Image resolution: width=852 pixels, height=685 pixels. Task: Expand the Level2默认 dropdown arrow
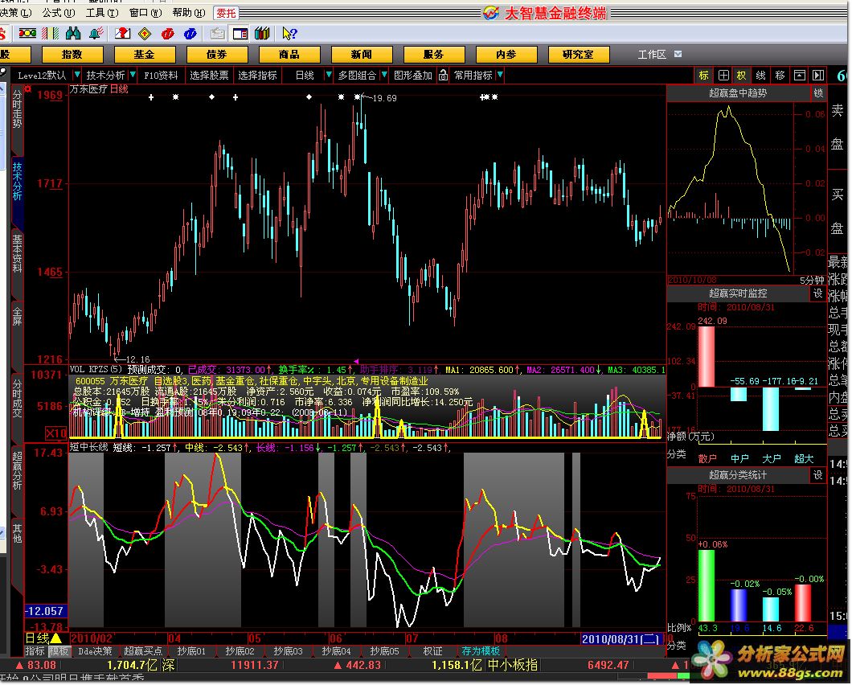77,75
